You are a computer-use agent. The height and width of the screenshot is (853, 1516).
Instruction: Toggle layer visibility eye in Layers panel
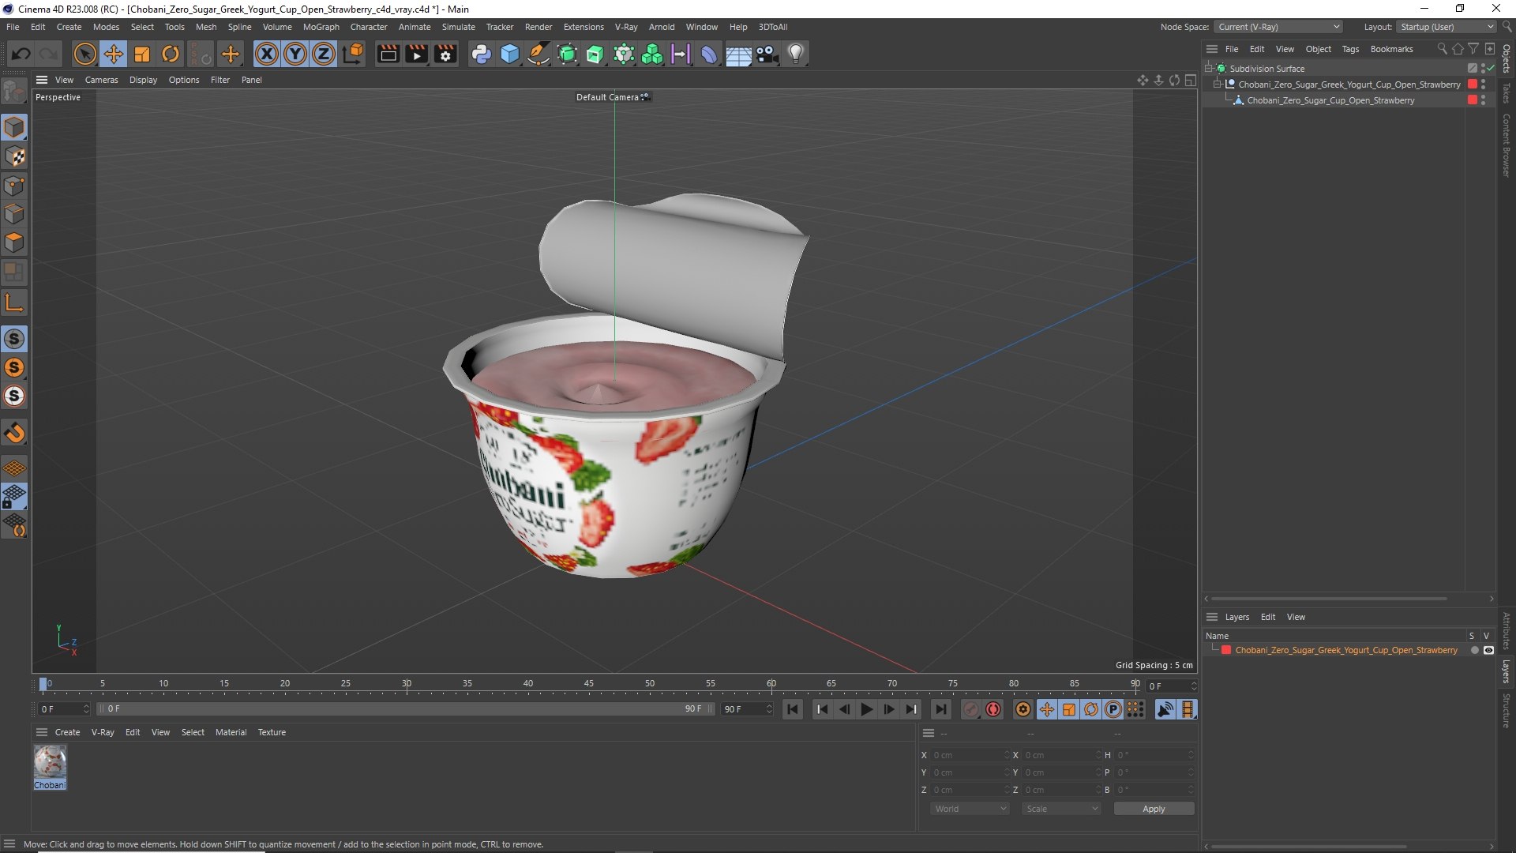1488,650
